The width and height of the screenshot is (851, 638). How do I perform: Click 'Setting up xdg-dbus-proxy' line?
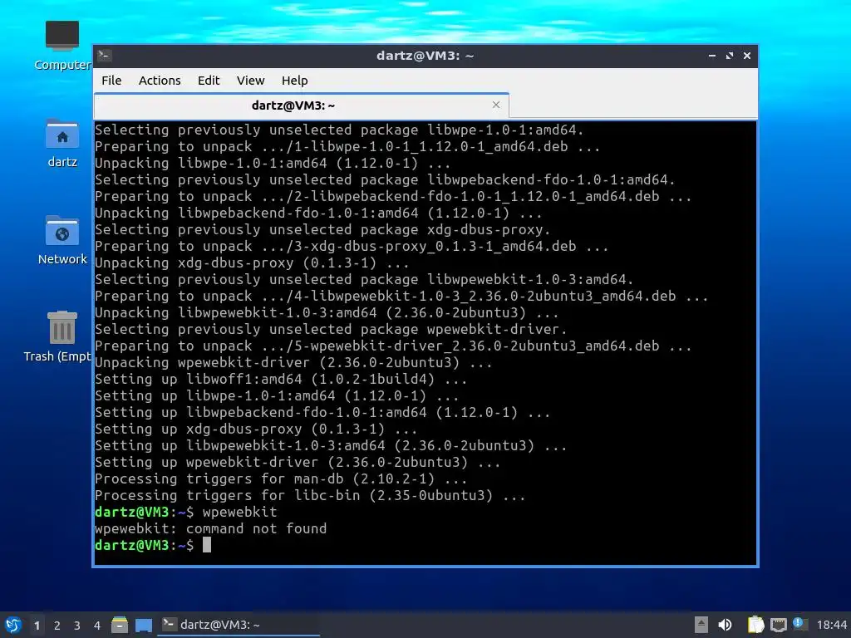(256, 429)
